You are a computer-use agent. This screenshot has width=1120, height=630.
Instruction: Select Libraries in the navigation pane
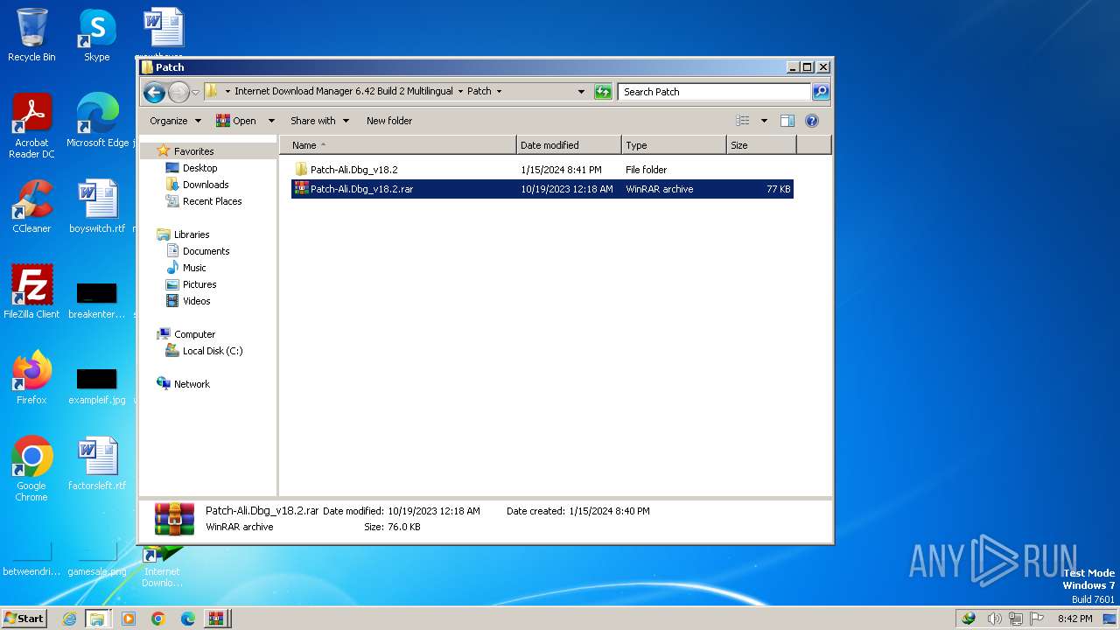coord(191,234)
